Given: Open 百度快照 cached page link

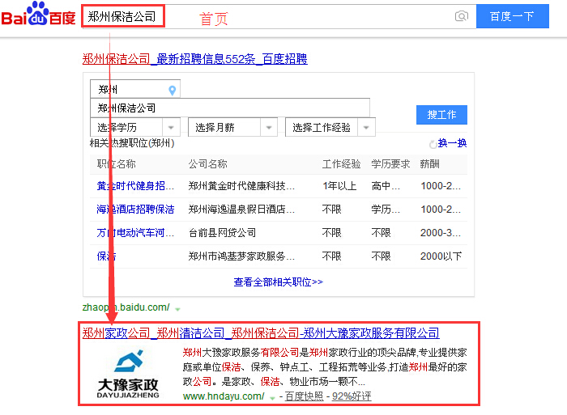Looking at the screenshot, I should [x=304, y=396].
